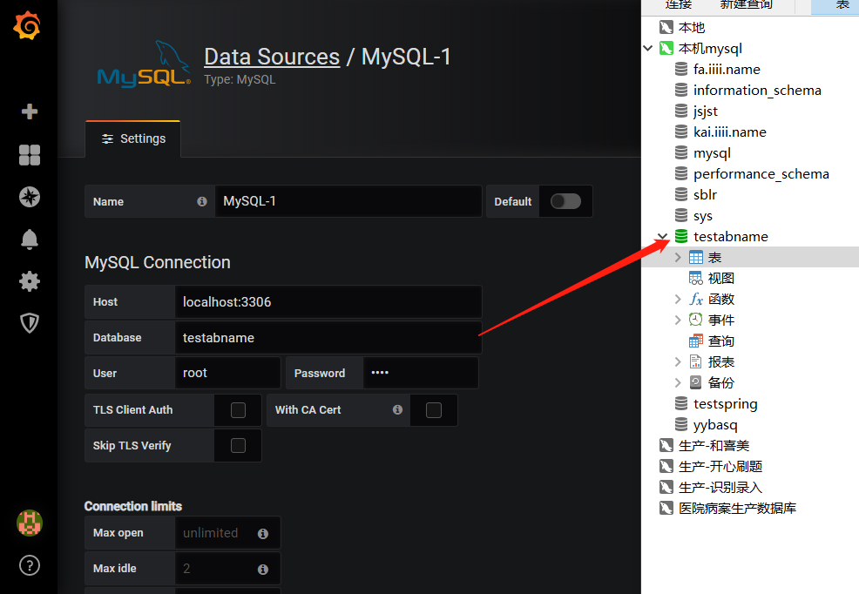Open Server Admin shield icon
The image size is (859, 594).
pyautogui.click(x=30, y=323)
